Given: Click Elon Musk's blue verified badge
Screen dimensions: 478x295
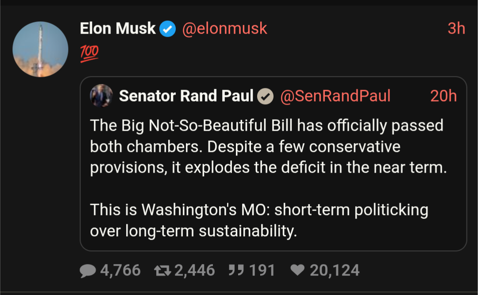Looking at the screenshot, I should coord(168,29).
